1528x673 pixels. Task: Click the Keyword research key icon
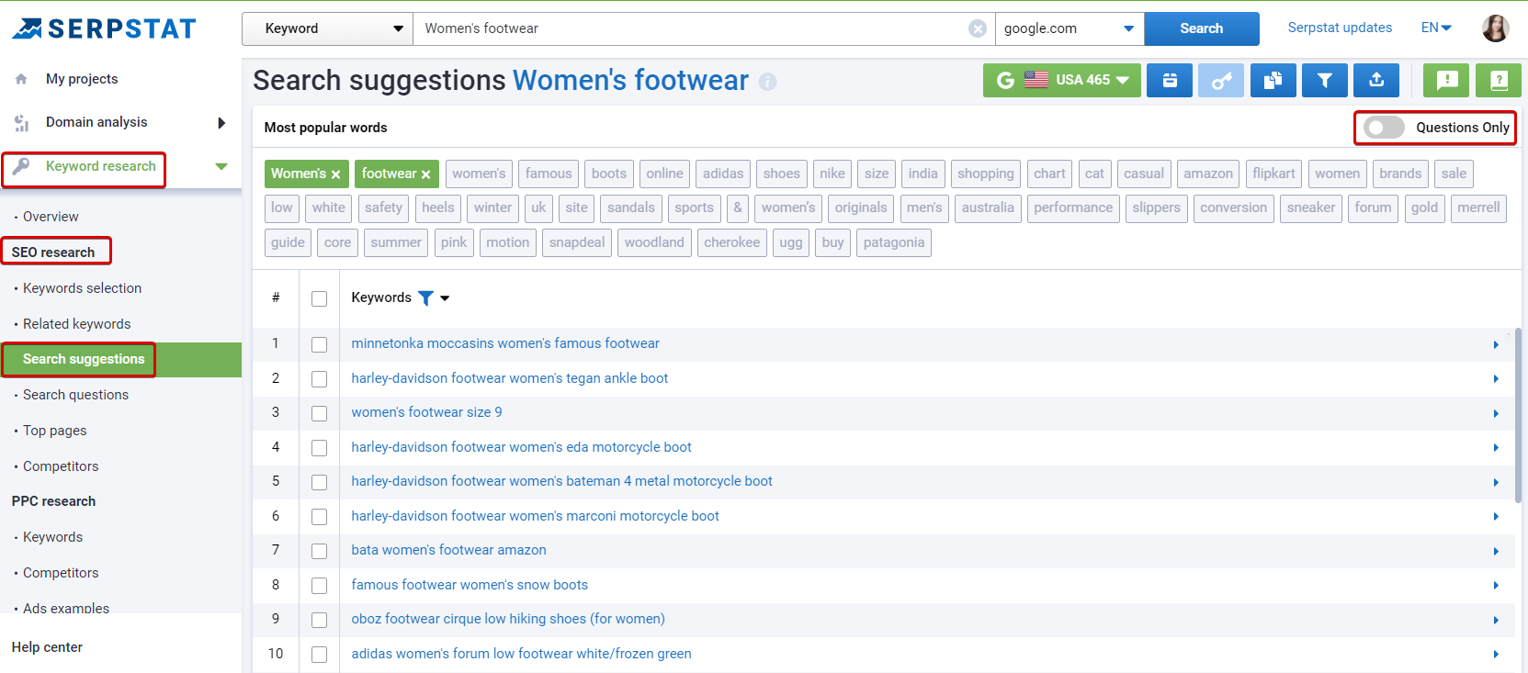[21, 166]
